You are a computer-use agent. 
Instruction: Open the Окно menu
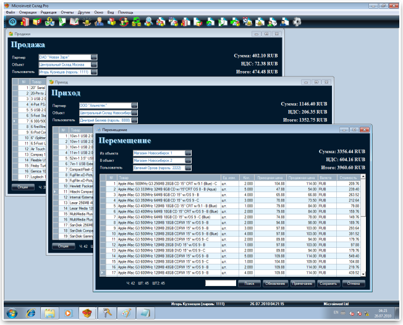pos(99,12)
